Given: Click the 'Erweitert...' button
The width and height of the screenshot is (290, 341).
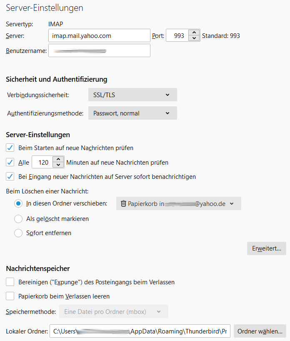Looking at the screenshot, I should pyautogui.click(x=266, y=248).
